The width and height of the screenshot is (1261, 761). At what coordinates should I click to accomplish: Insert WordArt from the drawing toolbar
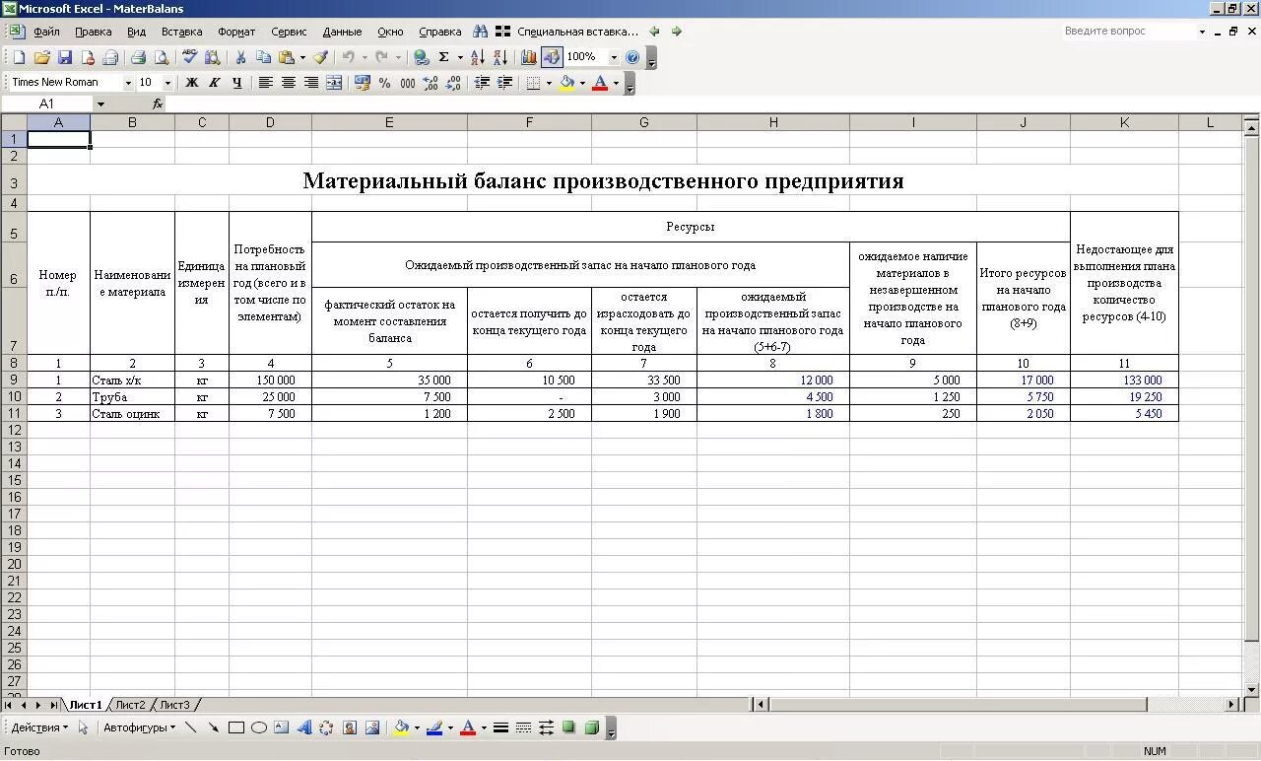tap(304, 727)
